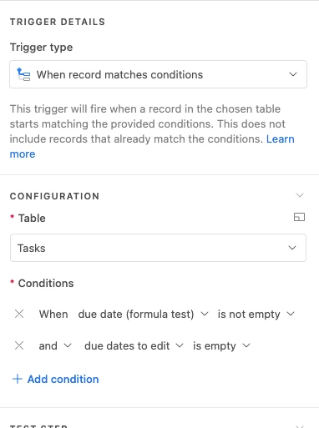Open the is not empty operator dropdown

click(x=256, y=315)
